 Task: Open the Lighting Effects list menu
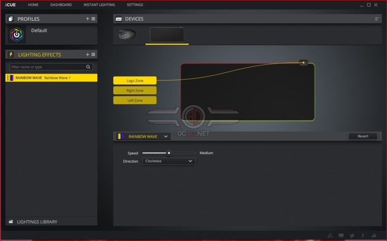tap(93, 54)
